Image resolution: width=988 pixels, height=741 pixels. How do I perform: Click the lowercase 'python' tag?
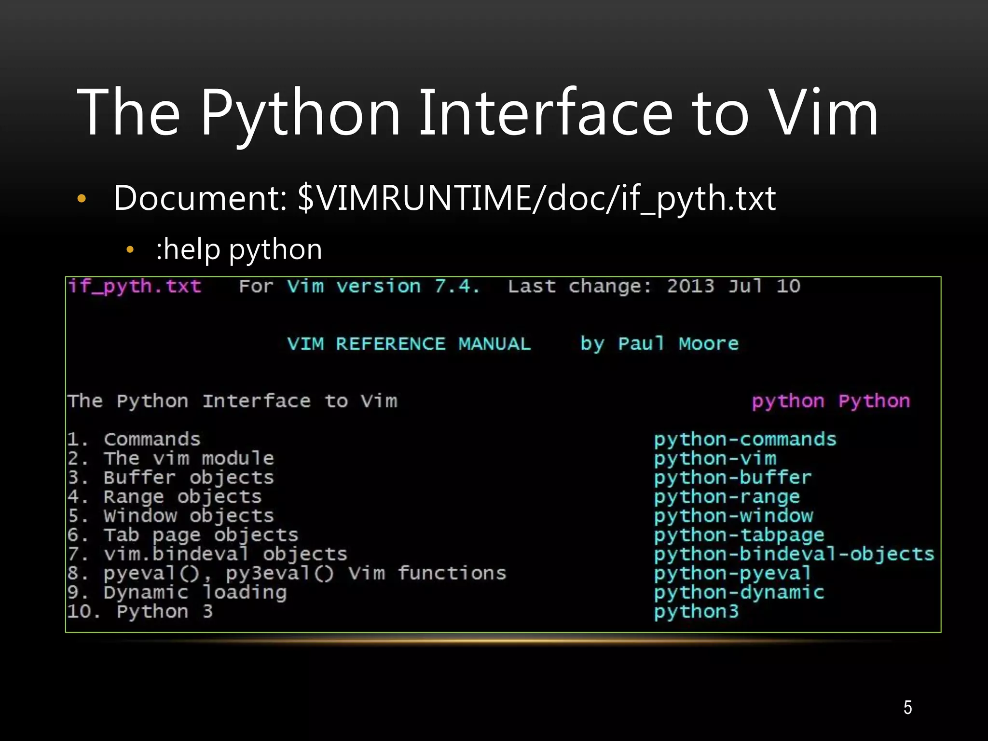pyautogui.click(x=788, y=402)
